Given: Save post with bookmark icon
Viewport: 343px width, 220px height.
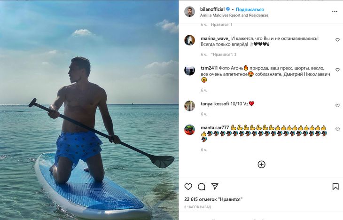Looking at the screenshot, I should (x=335, y=187).
